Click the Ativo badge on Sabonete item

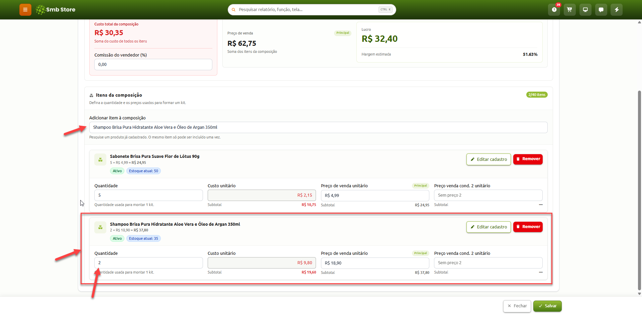tap(117, 171)
